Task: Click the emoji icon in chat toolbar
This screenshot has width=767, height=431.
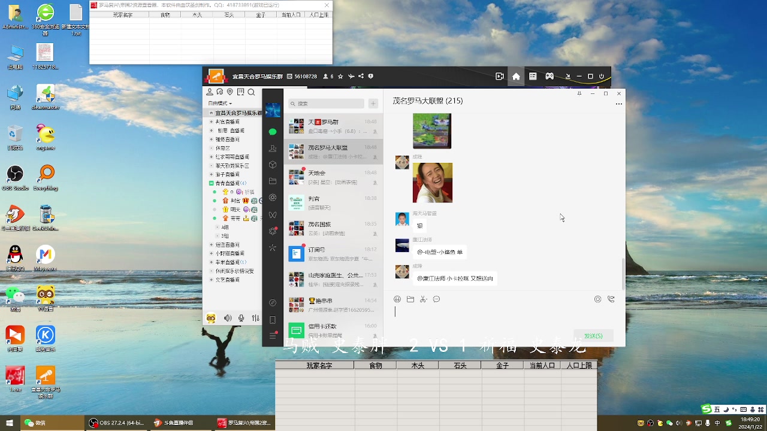Action: pos(397,299)
